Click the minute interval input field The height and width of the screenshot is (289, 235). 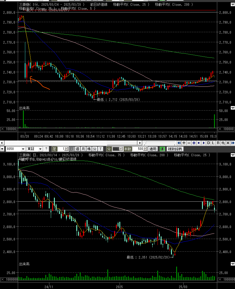(x=116, y=149)
